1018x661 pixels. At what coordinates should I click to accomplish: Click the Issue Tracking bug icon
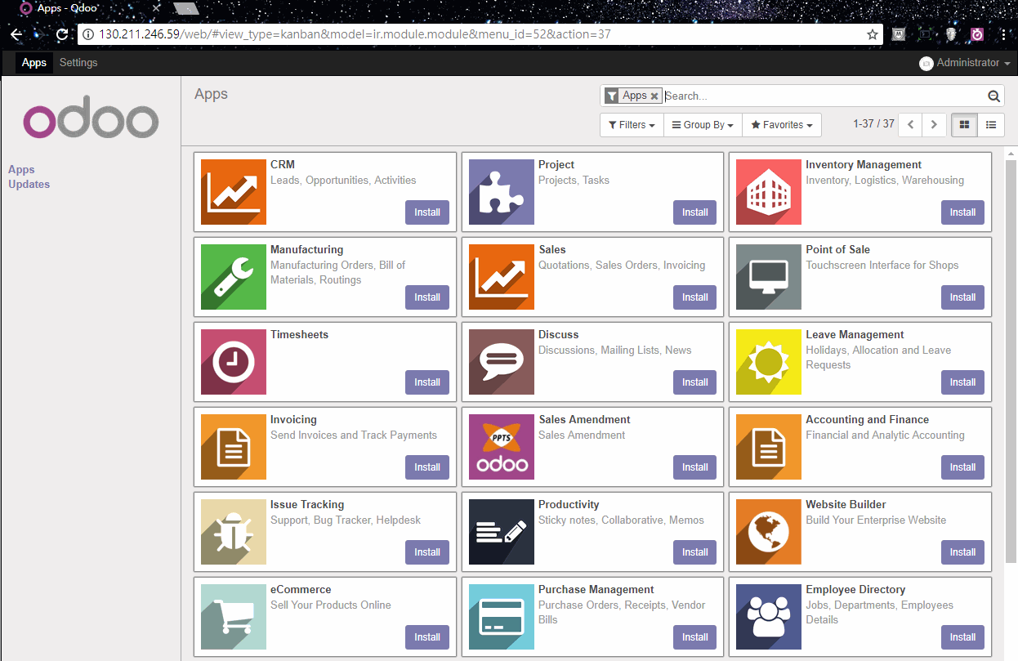[234, 532]
